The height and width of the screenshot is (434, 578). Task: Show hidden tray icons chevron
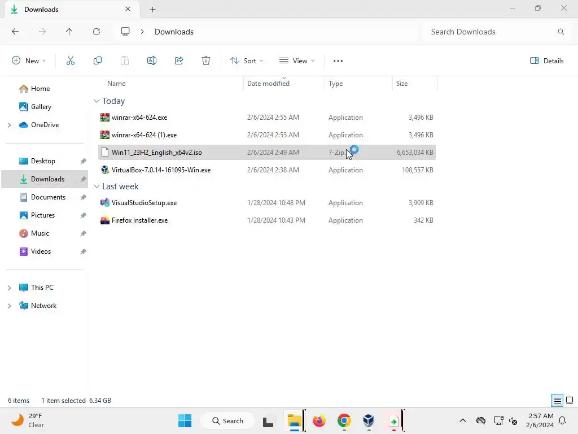(x=463, y=420)
